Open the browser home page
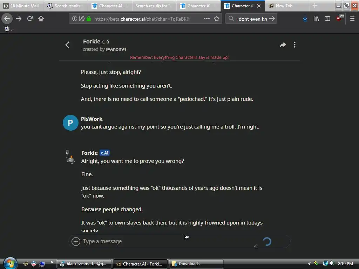Screen dimensions: 359x269 [x=41, y=19]
